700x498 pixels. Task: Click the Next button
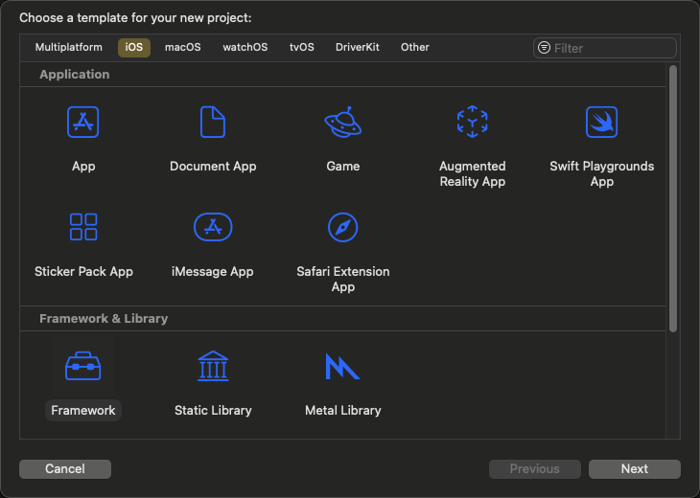point(635,469)
